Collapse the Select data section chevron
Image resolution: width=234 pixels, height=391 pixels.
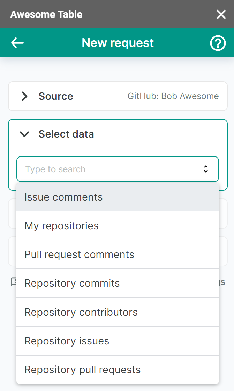(24, 134)
